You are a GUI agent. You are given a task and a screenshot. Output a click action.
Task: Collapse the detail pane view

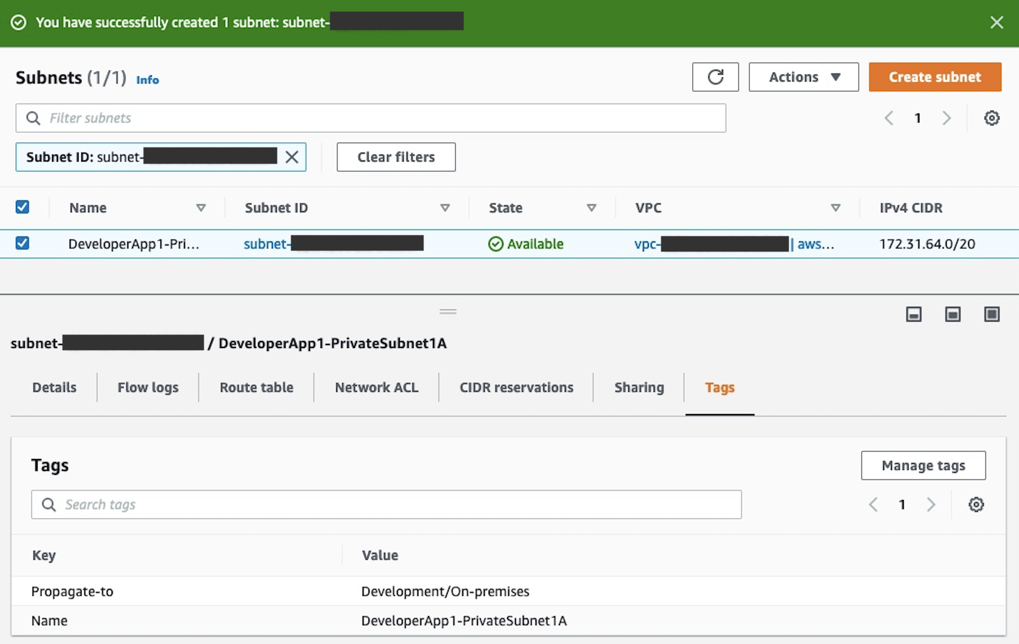(x=914, y=314)
